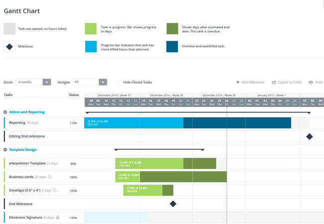Collapse the Admin and Reporting group
This screenshot has height=224, width=324.
(5, 112)
